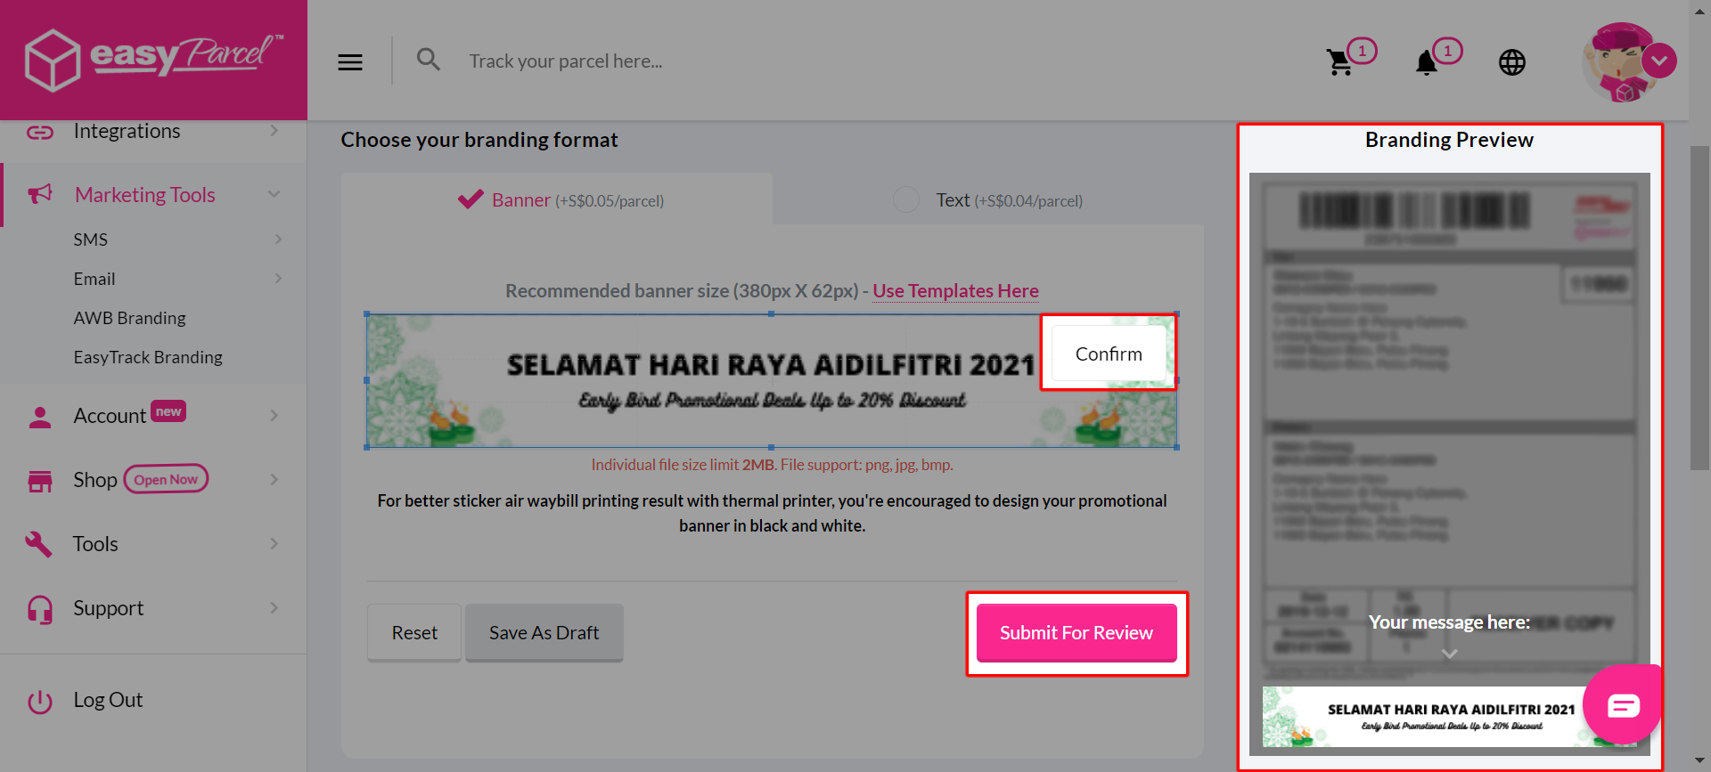The height and width of the screenshot is (772, 1711).
Task: Click Submit For Review
Action: (x=1076, y=632)
